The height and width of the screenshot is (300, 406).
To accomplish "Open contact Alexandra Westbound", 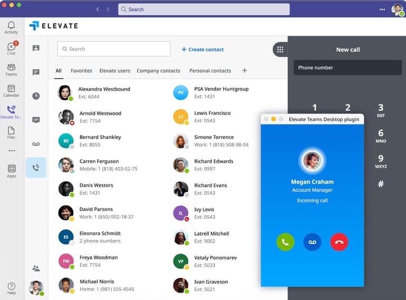I will (94, 92).
